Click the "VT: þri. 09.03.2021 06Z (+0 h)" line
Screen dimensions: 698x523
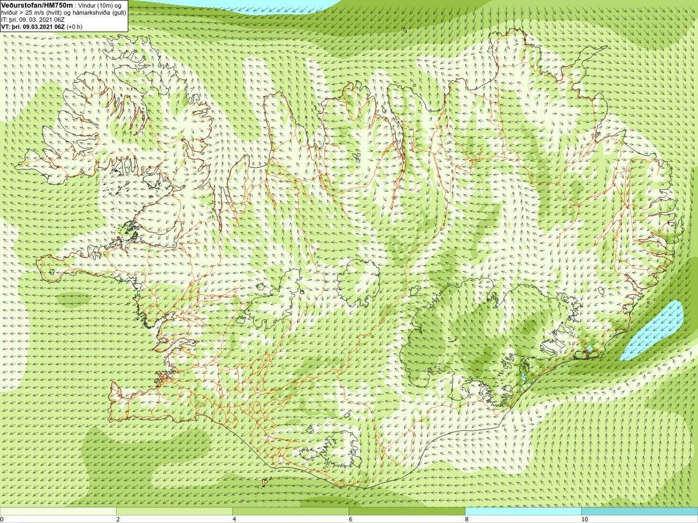point(42,27)
